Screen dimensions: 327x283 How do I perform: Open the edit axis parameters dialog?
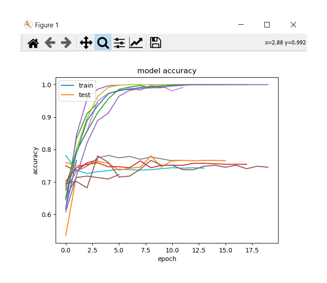[136, 43]
